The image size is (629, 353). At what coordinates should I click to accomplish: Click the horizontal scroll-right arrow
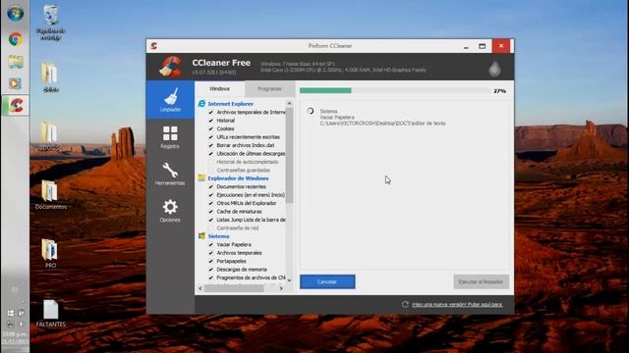281,288
